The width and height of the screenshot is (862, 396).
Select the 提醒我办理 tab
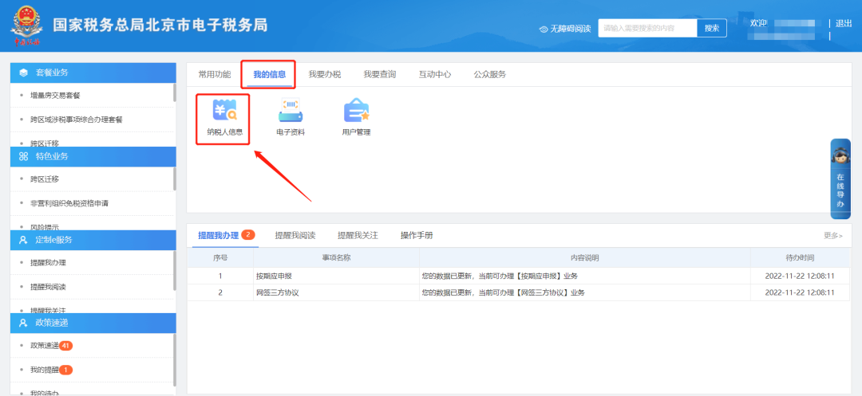(218, 235)
